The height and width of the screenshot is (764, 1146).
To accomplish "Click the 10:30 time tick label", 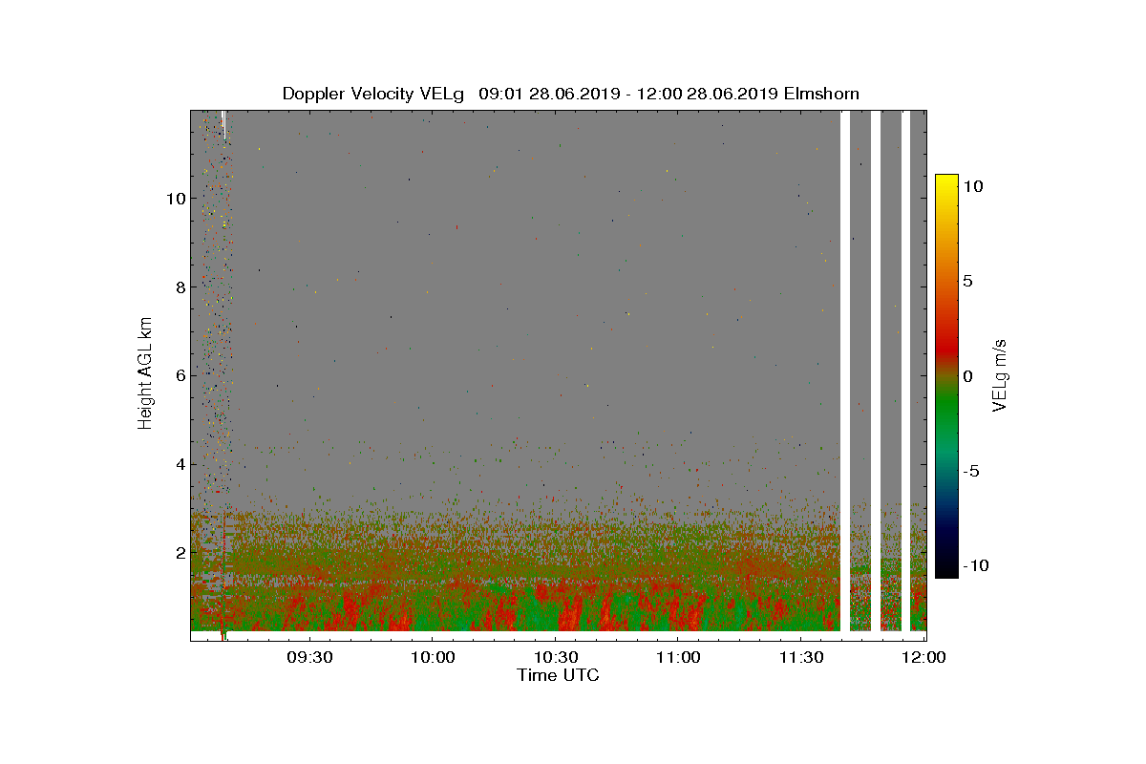I will 555,657.
